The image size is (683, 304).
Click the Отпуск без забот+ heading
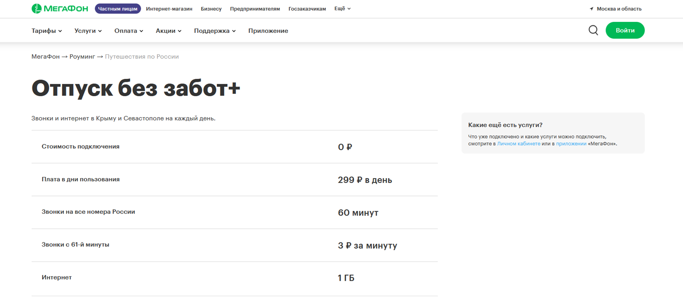136,88
